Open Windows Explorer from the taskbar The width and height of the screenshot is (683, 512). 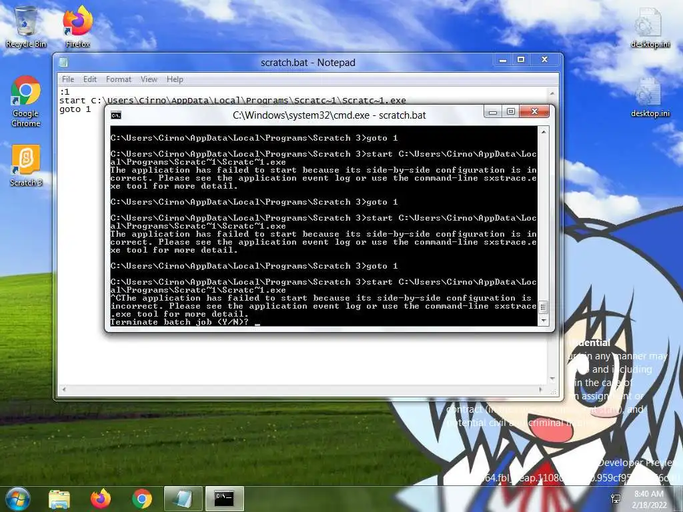[x=59, y=499]
